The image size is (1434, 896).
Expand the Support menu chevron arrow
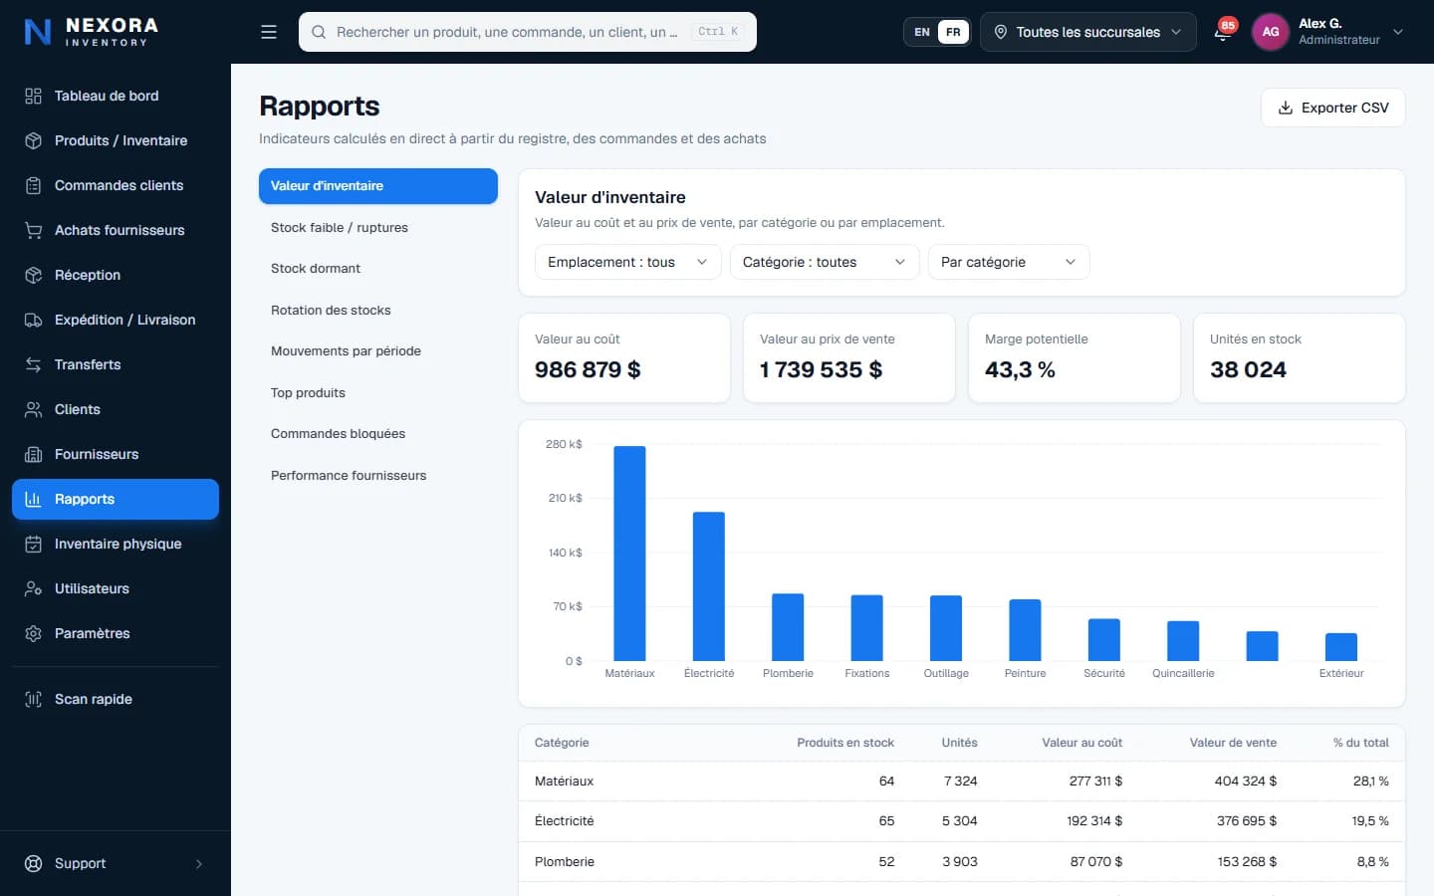coord(199,863)
